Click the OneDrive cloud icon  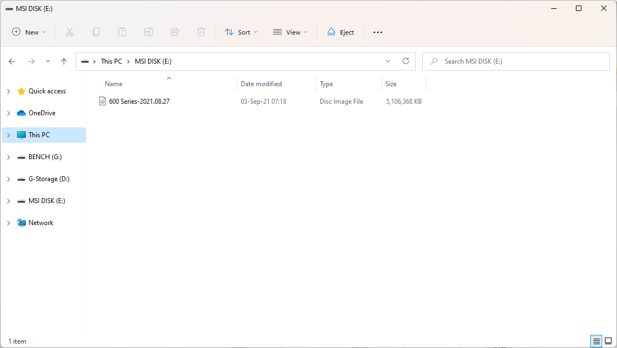[21, 113]
